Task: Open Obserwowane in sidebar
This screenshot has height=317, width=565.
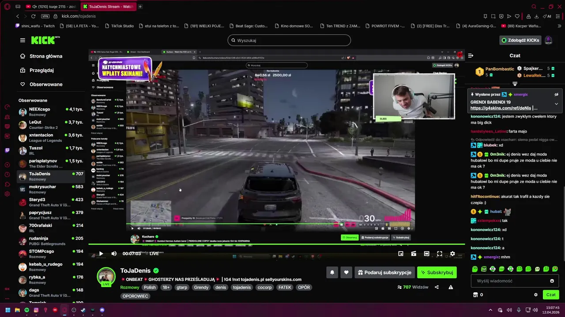Action: tap(42, 85)
